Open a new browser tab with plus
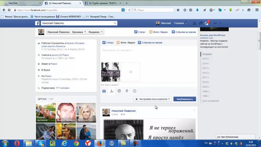Screen dimensions: 261x147 [127, 3]
